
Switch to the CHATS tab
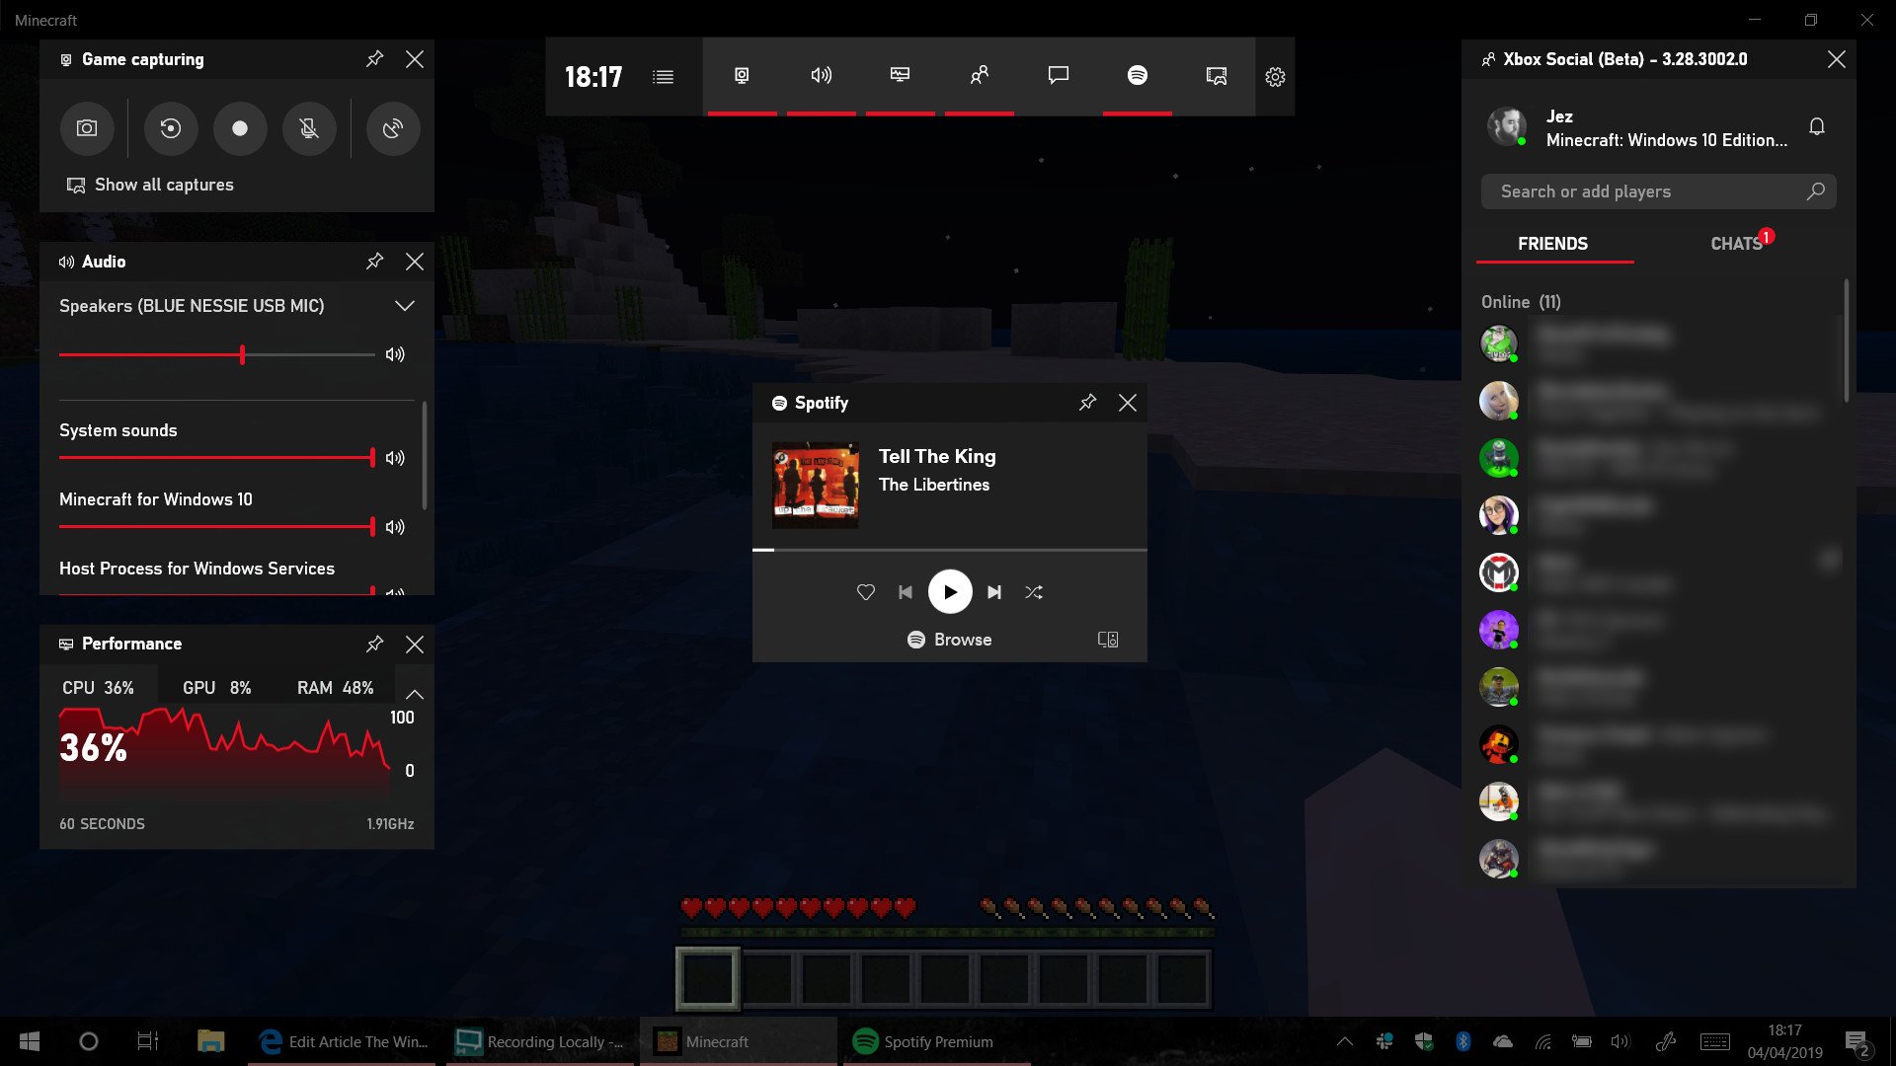(x=1736, y=244)
